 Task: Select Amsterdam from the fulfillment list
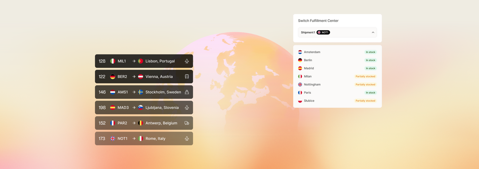coord(312,52)
